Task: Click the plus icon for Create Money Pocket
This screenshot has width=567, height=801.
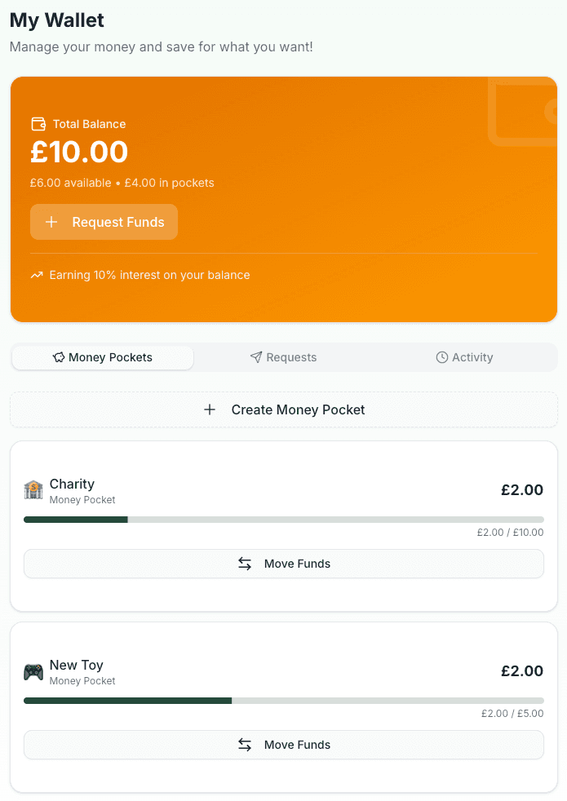Action: (x=210, y=409)
